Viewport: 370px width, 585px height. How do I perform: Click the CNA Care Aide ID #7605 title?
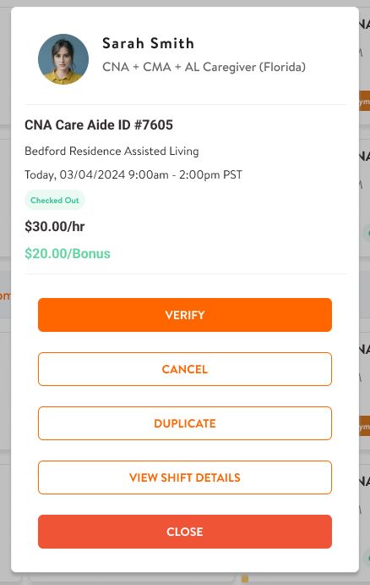click(x=99, y=124)
